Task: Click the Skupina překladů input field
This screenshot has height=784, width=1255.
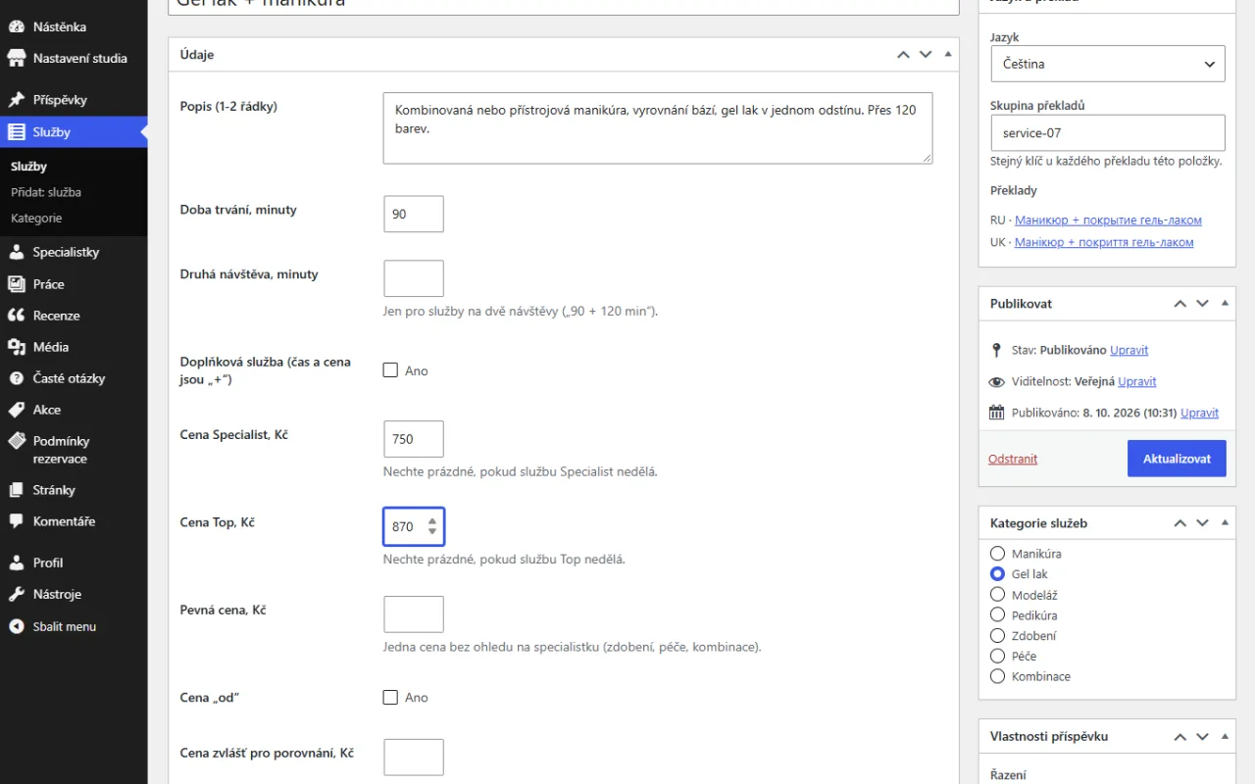Action: (1108, 133)
